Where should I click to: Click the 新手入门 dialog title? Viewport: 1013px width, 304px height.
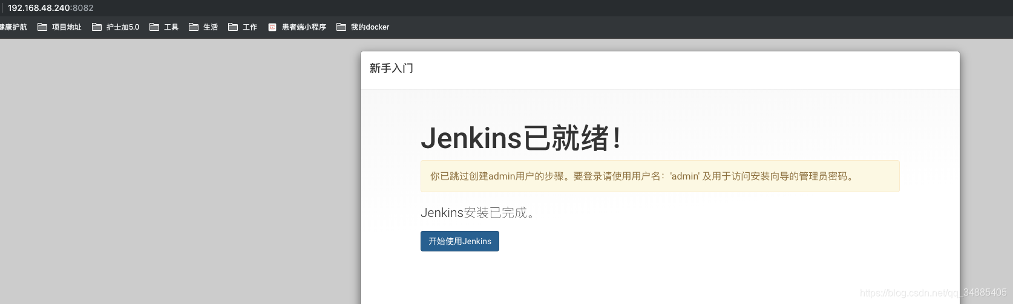(392, 68)
